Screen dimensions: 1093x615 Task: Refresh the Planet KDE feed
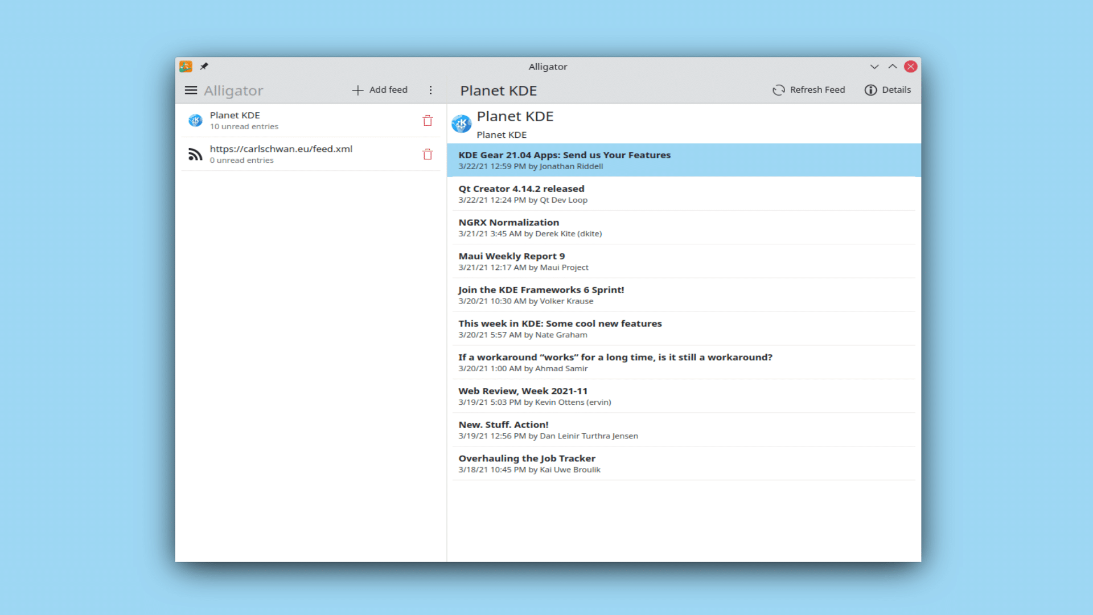[809, 90]
